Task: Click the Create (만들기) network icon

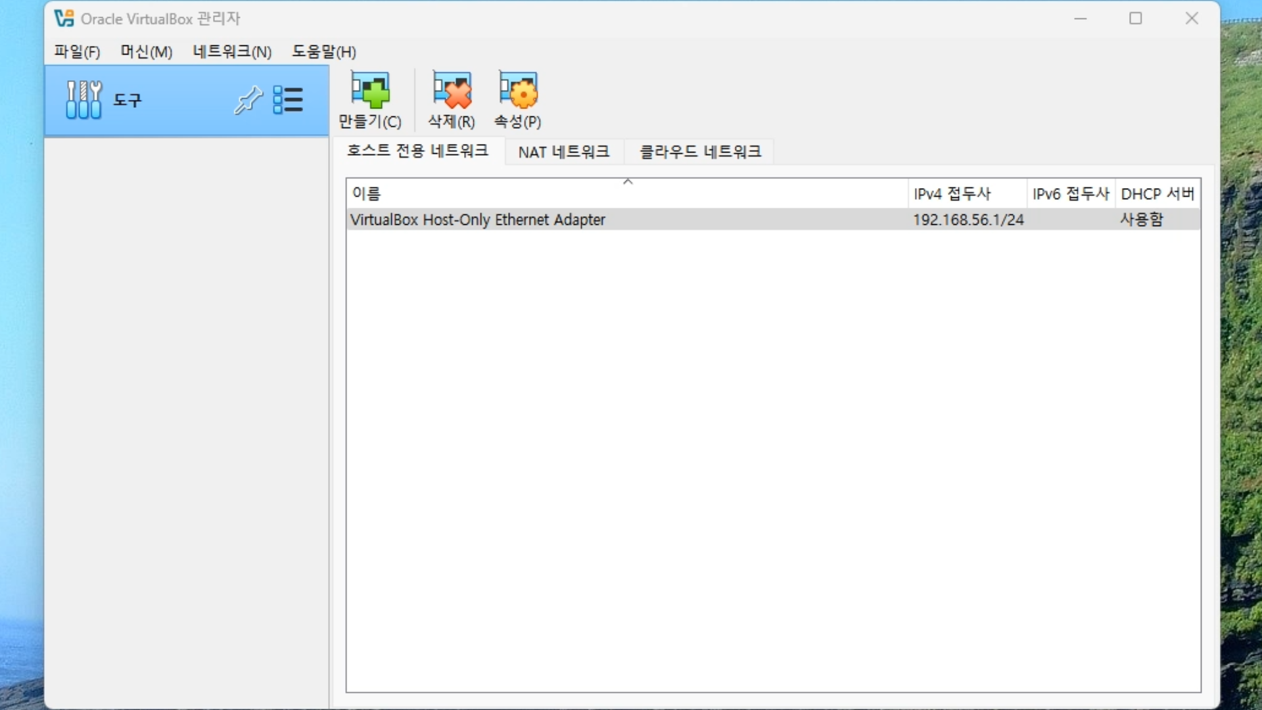Action: click(x=370, y=91)
